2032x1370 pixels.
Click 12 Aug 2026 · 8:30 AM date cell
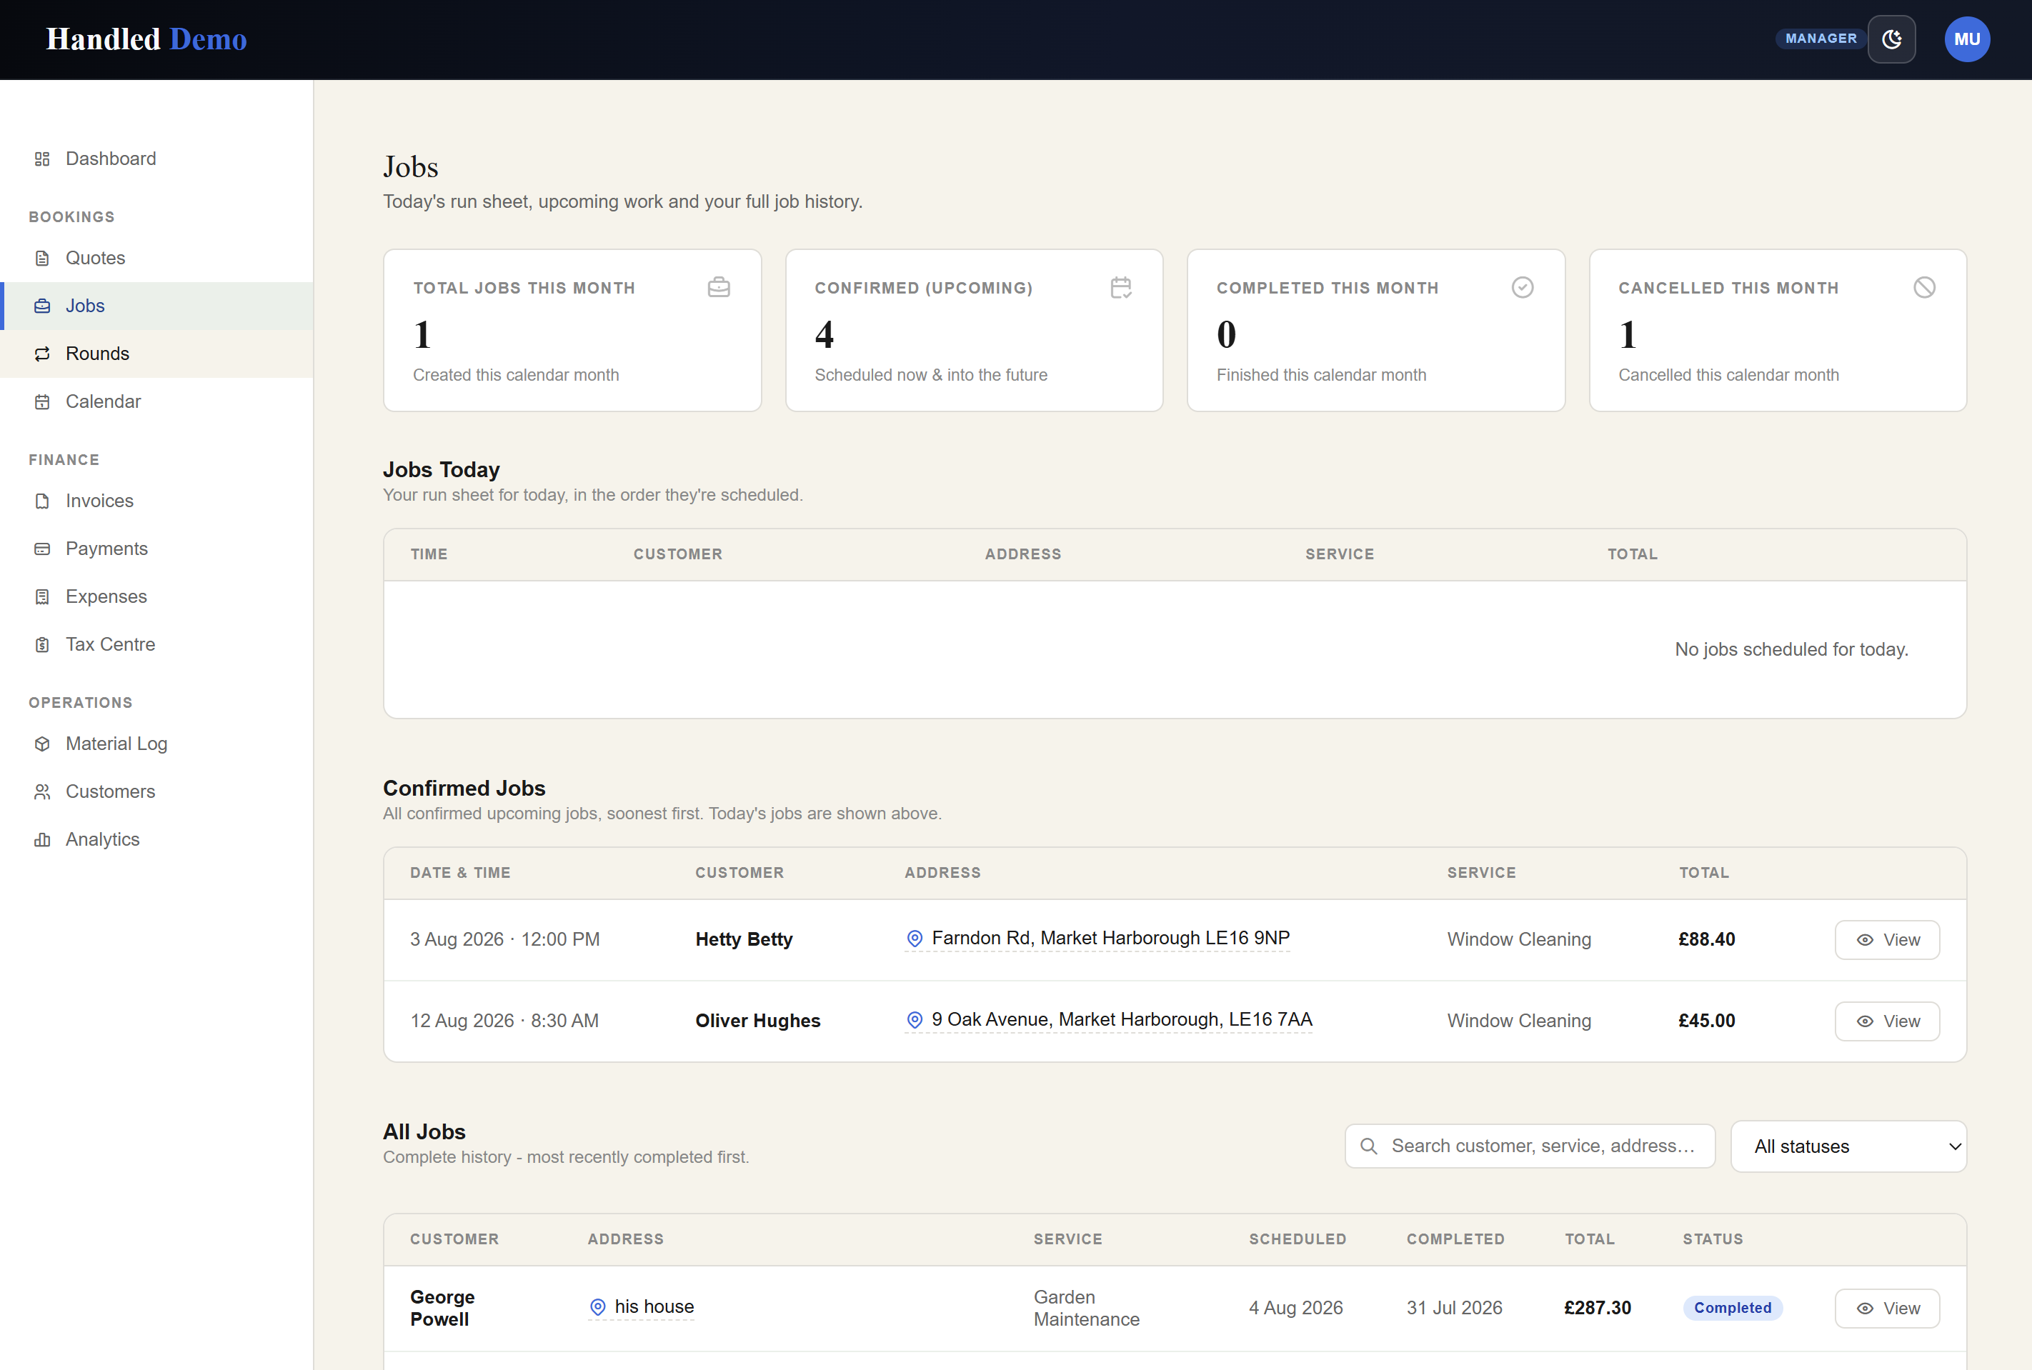(x=504, y=1021)
